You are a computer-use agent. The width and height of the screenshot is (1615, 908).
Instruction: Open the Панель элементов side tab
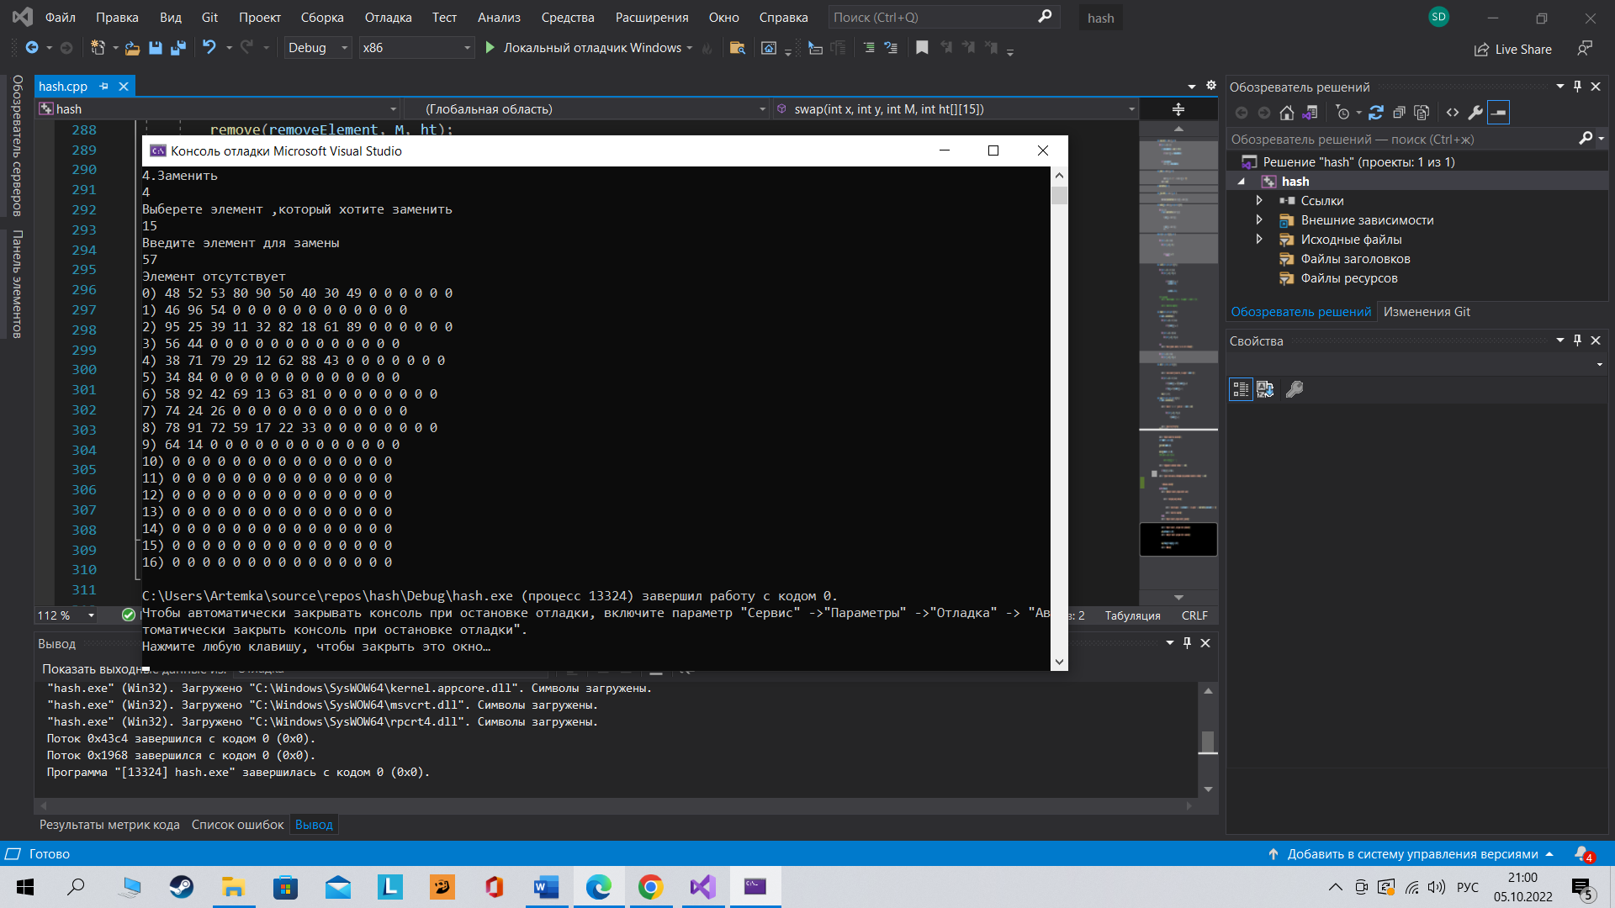pos(17,284)
